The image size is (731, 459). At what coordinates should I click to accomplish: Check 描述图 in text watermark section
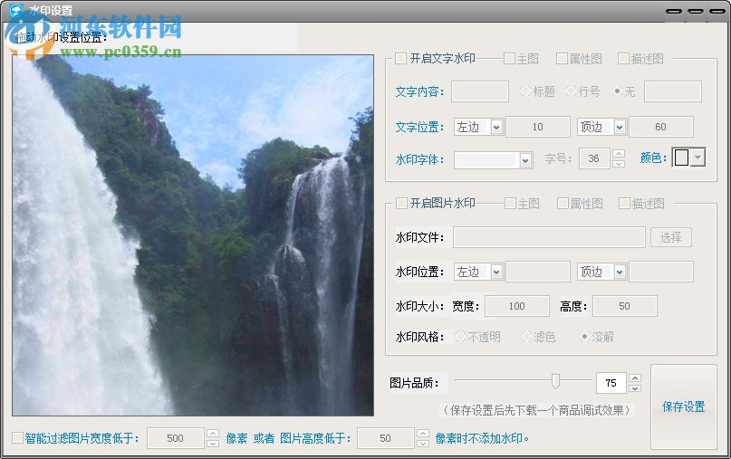coord(623,59)
